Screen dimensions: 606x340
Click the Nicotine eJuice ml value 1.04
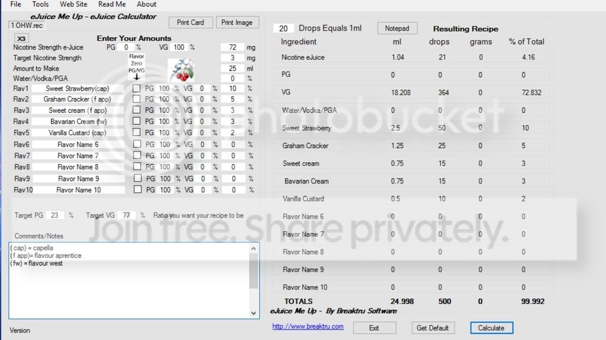coord(398,57)
